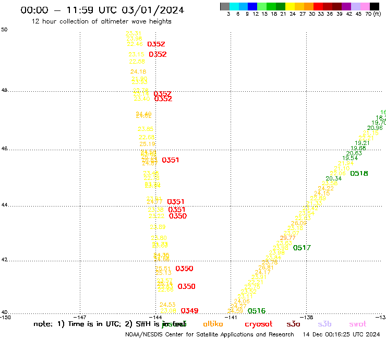Click the 24.59 wave height value

point(235,311)
